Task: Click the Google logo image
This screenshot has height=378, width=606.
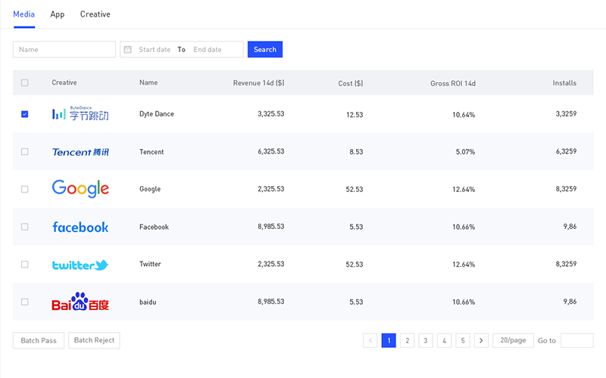Action: 80,188
